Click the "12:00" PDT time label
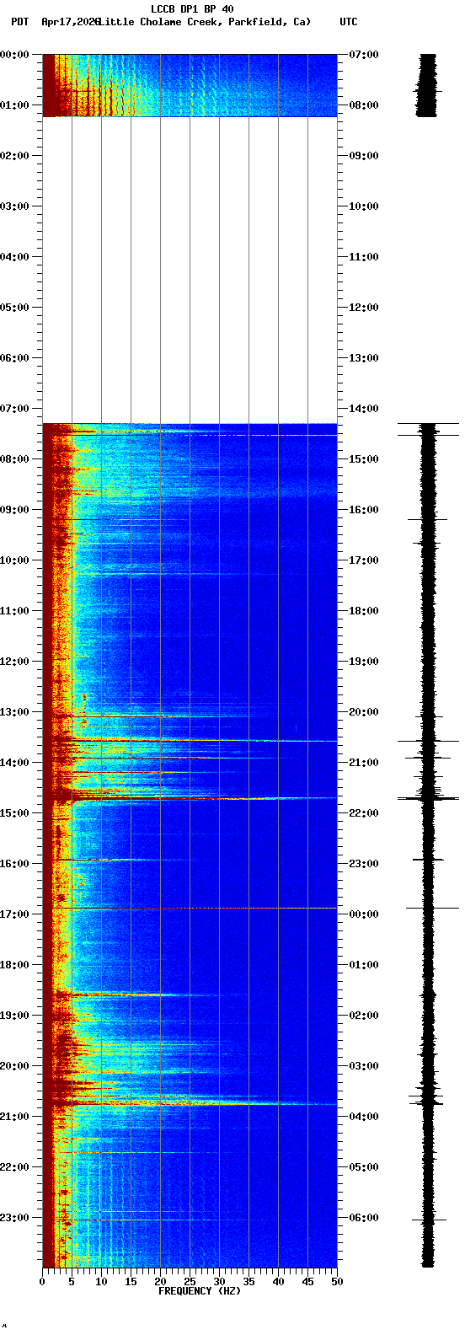 [x=14, y=661]
